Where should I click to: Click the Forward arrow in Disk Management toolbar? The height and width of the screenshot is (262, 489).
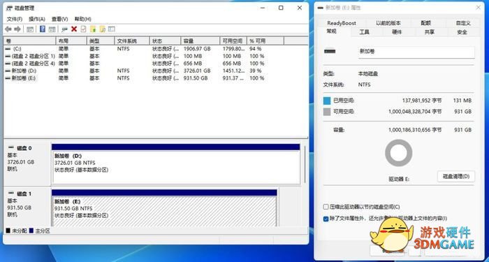tap(17, 29)
